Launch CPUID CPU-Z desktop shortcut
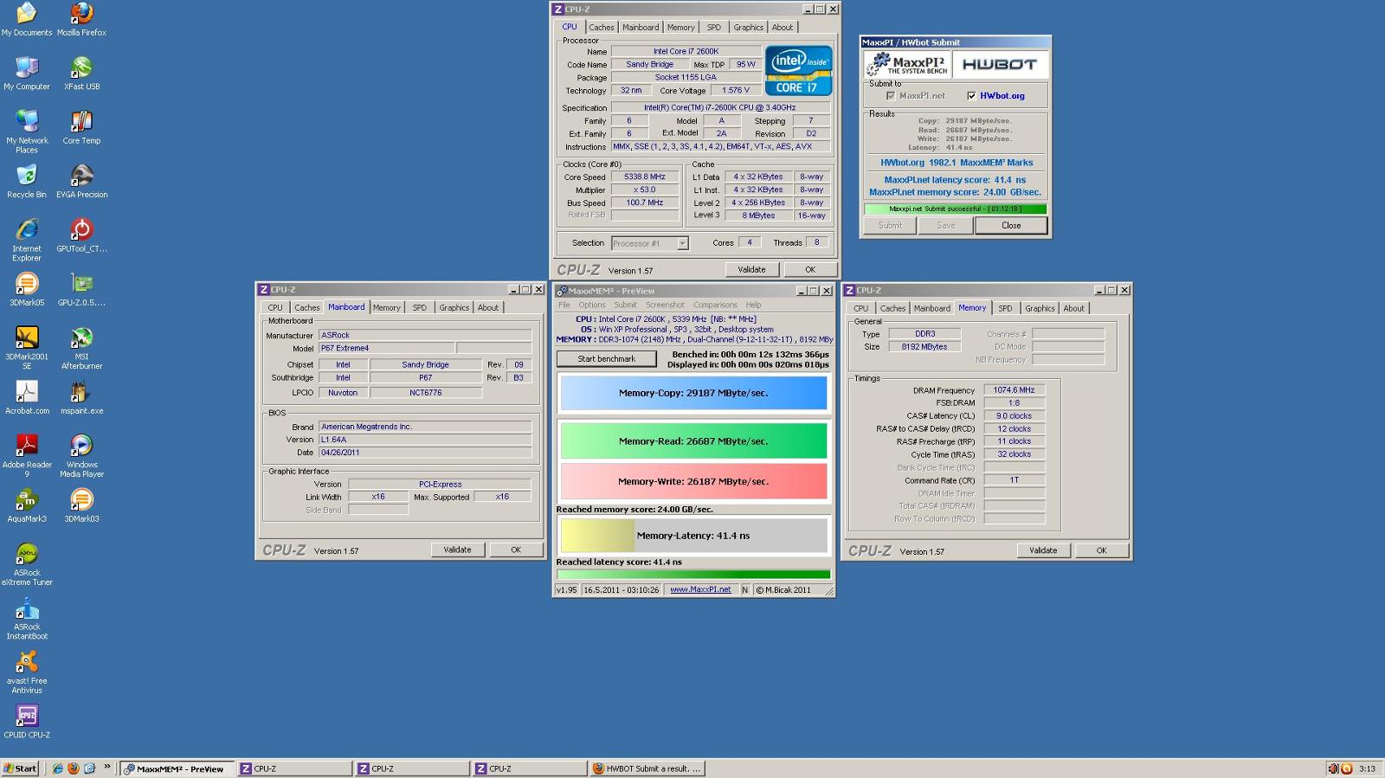1385x778 pixels. [26, 722]
